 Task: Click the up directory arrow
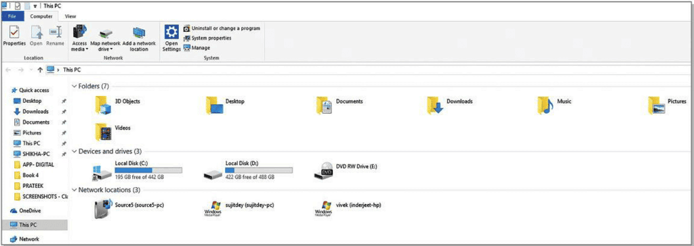click(x=40, y=70)
